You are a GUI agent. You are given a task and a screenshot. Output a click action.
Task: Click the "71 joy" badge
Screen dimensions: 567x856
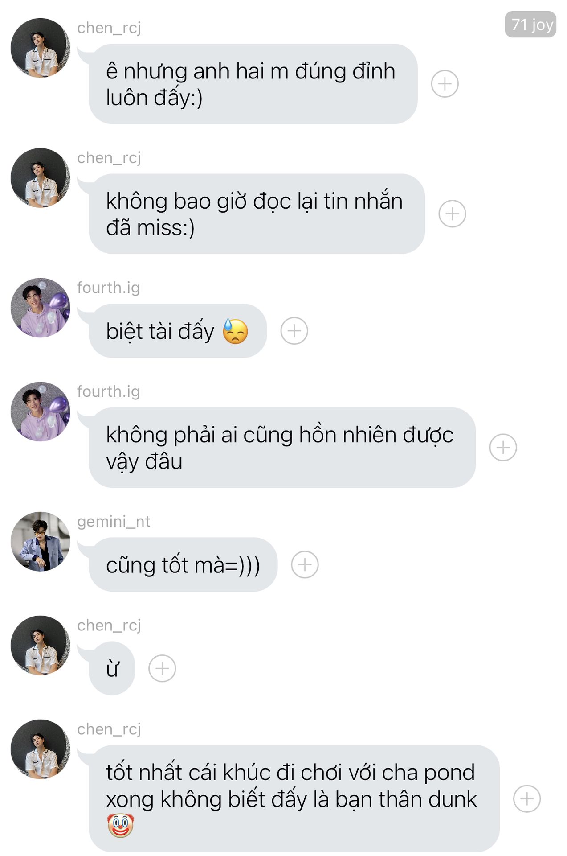530,25
